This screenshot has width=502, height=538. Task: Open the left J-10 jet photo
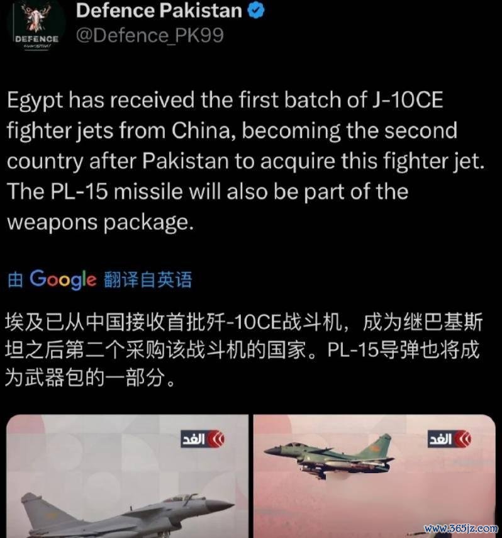tap(127, 476)
